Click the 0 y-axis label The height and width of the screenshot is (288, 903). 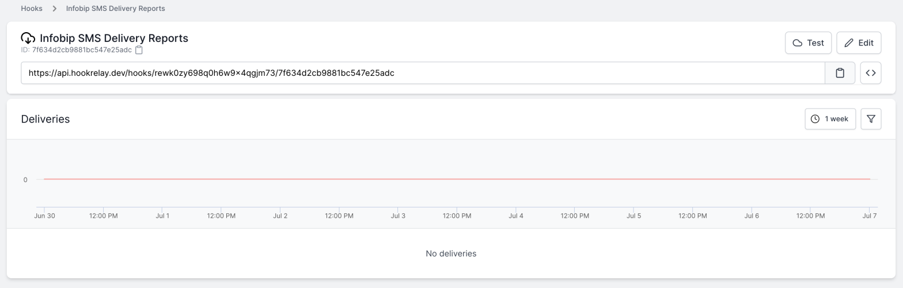pyautogui.click(x=25, y=180)
